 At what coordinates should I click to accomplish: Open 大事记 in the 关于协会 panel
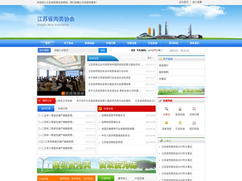(x=163, y=79)
